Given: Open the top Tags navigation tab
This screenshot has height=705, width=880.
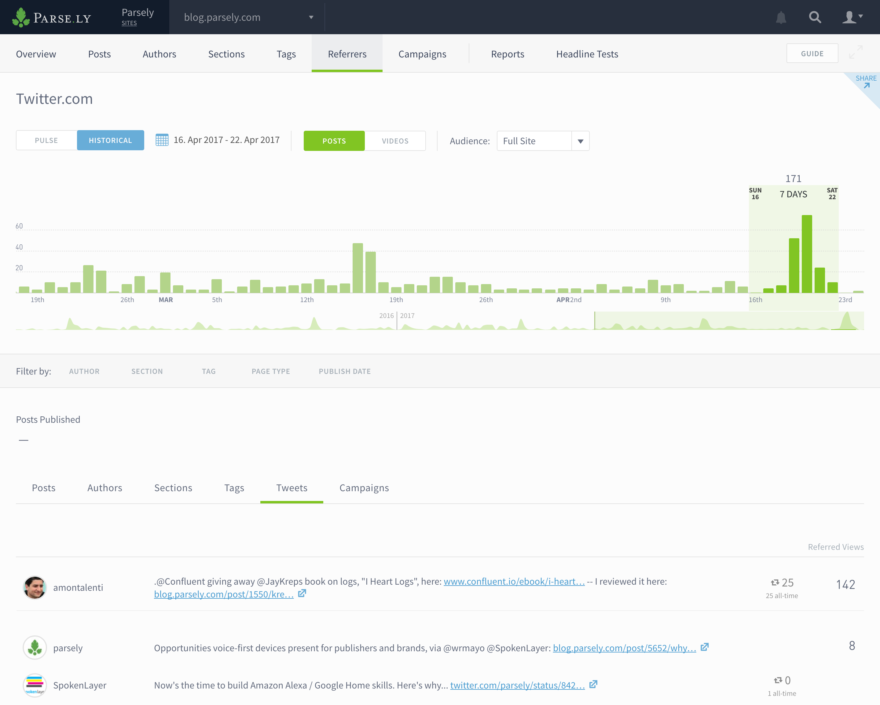Looking at the screenshot, I should pyautogui.click(x=286, y=54).
